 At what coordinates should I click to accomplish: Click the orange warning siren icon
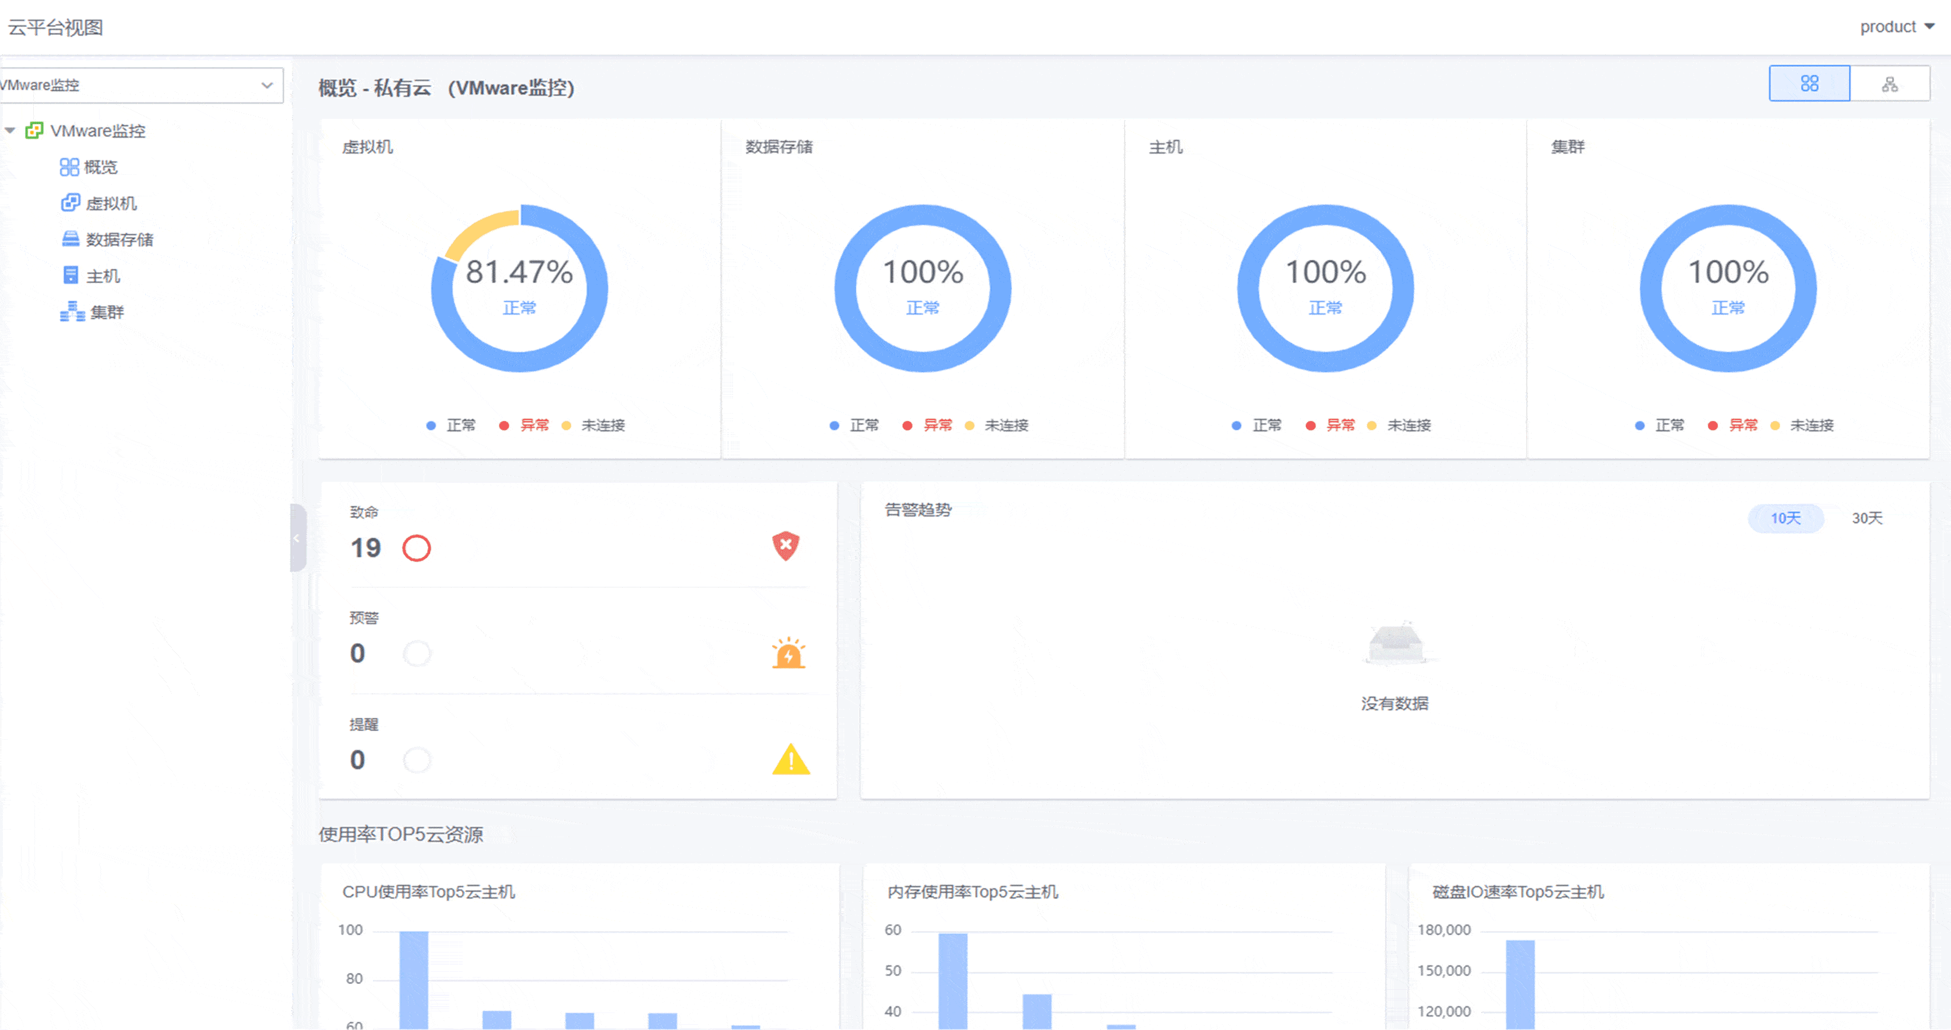pyautogui.click(x=788, y=653)
